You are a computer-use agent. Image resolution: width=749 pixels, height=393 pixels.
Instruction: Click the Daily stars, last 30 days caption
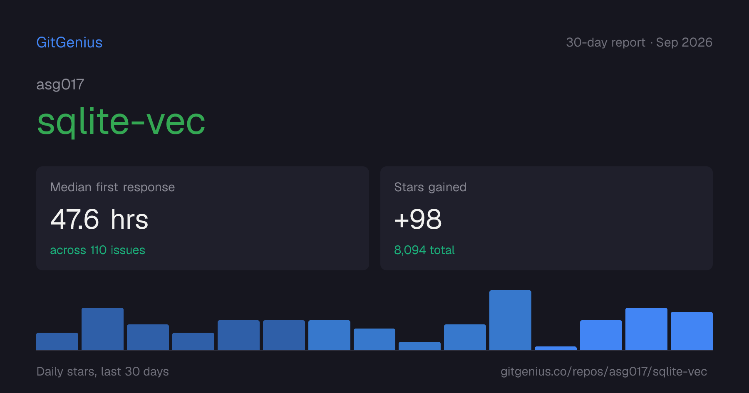[102, 371]
